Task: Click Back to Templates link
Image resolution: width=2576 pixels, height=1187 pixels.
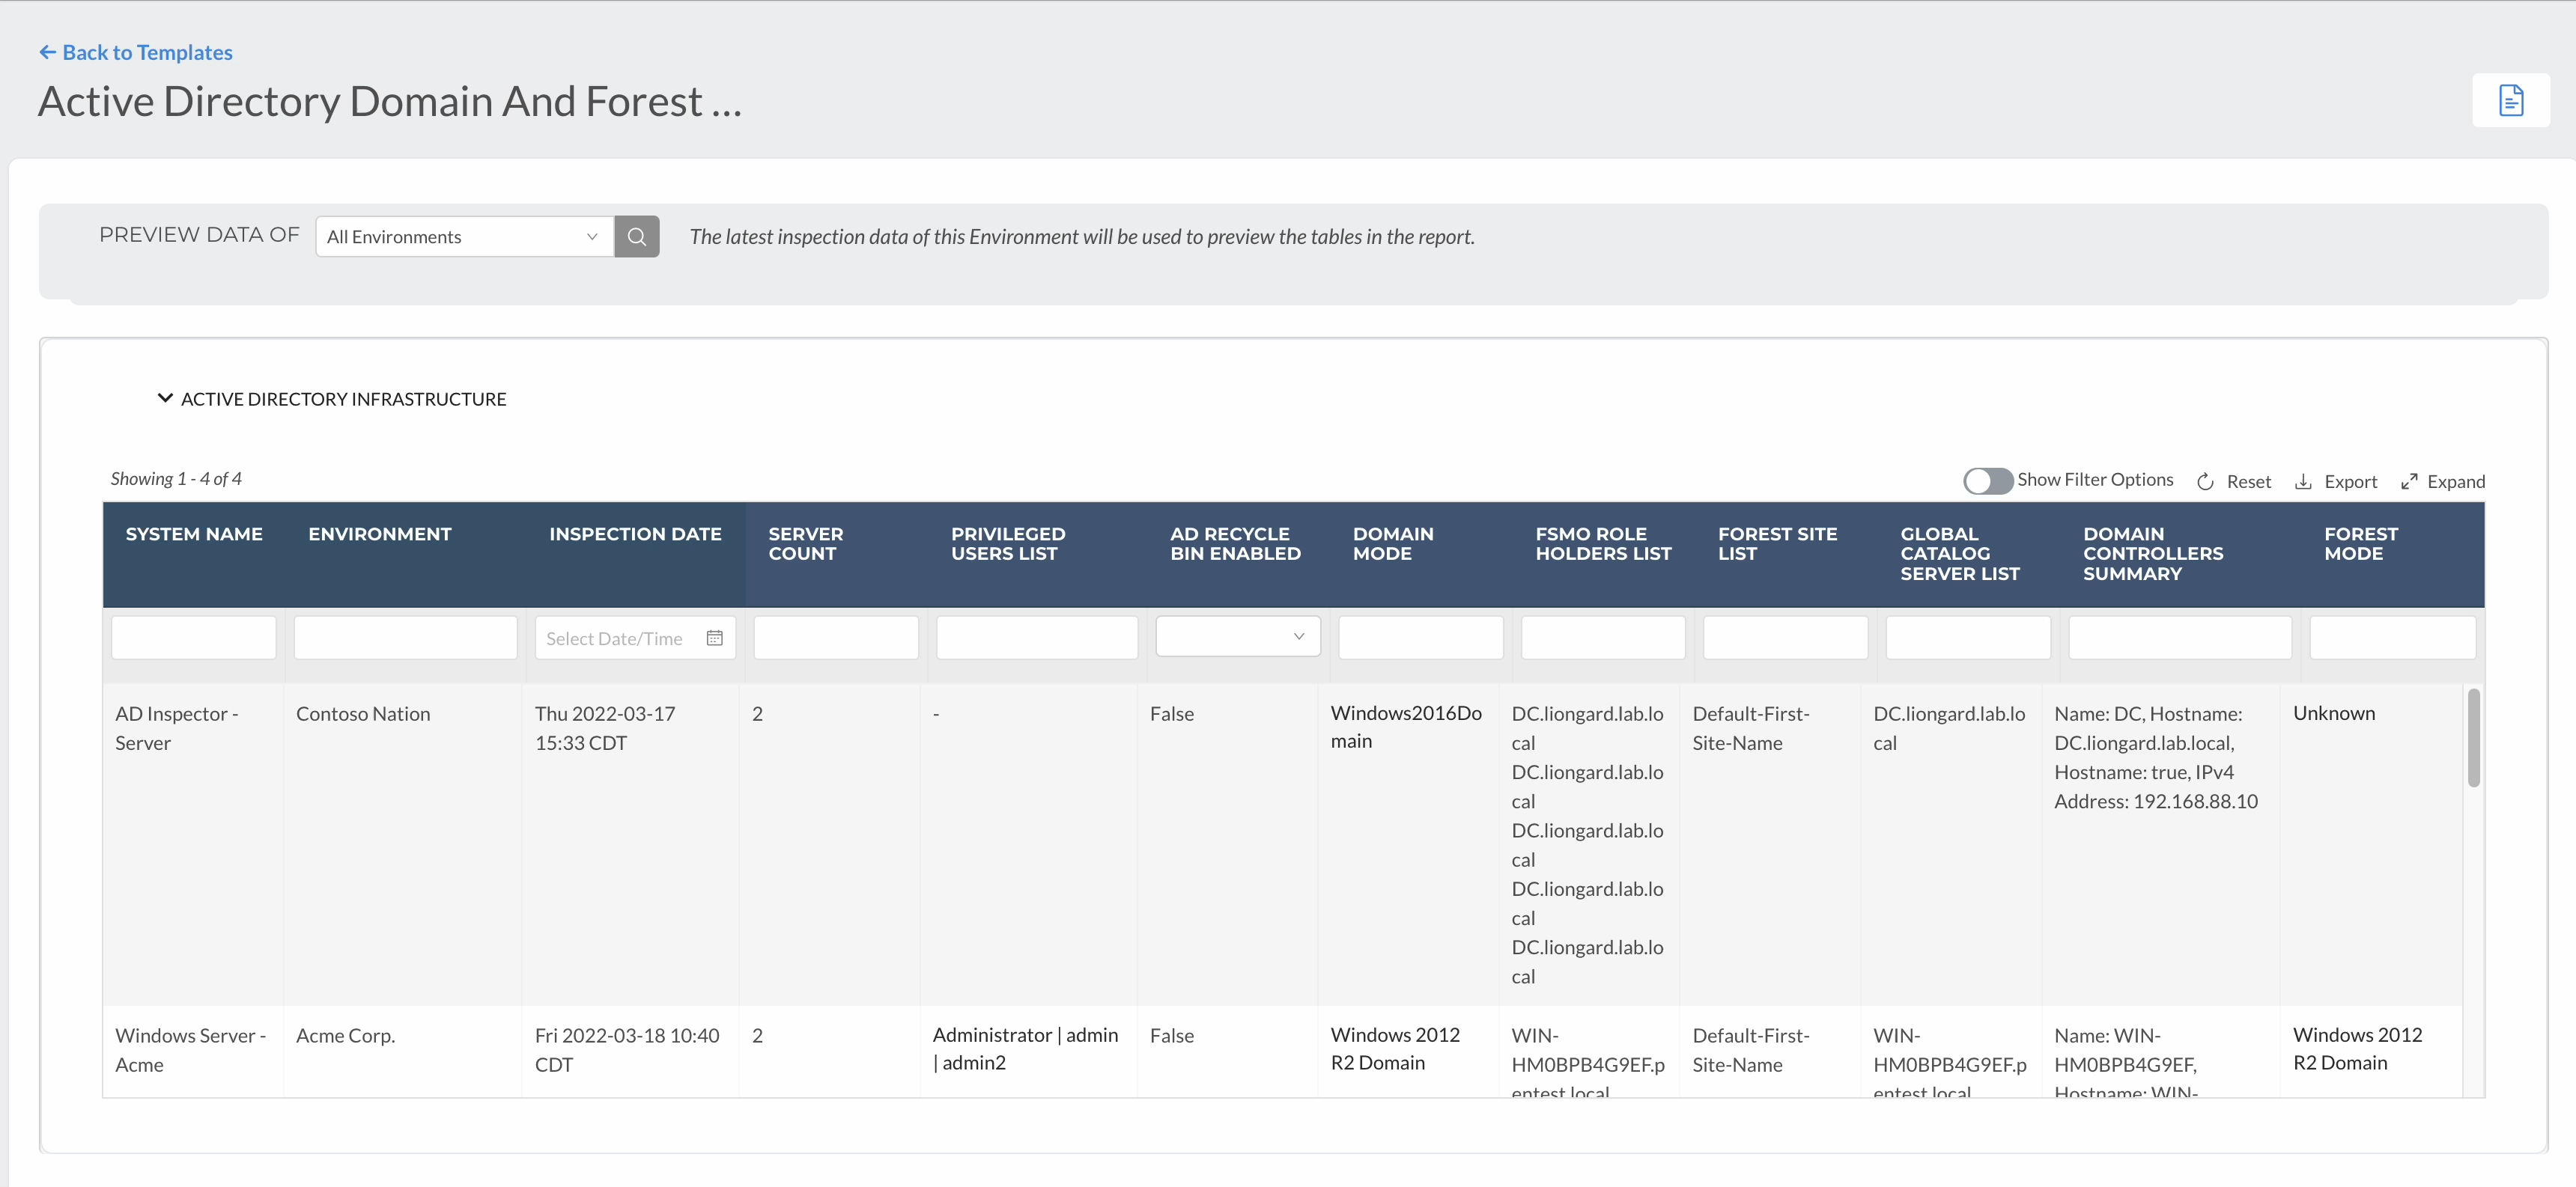Action: pyautogui.click(x=147, y=52)
